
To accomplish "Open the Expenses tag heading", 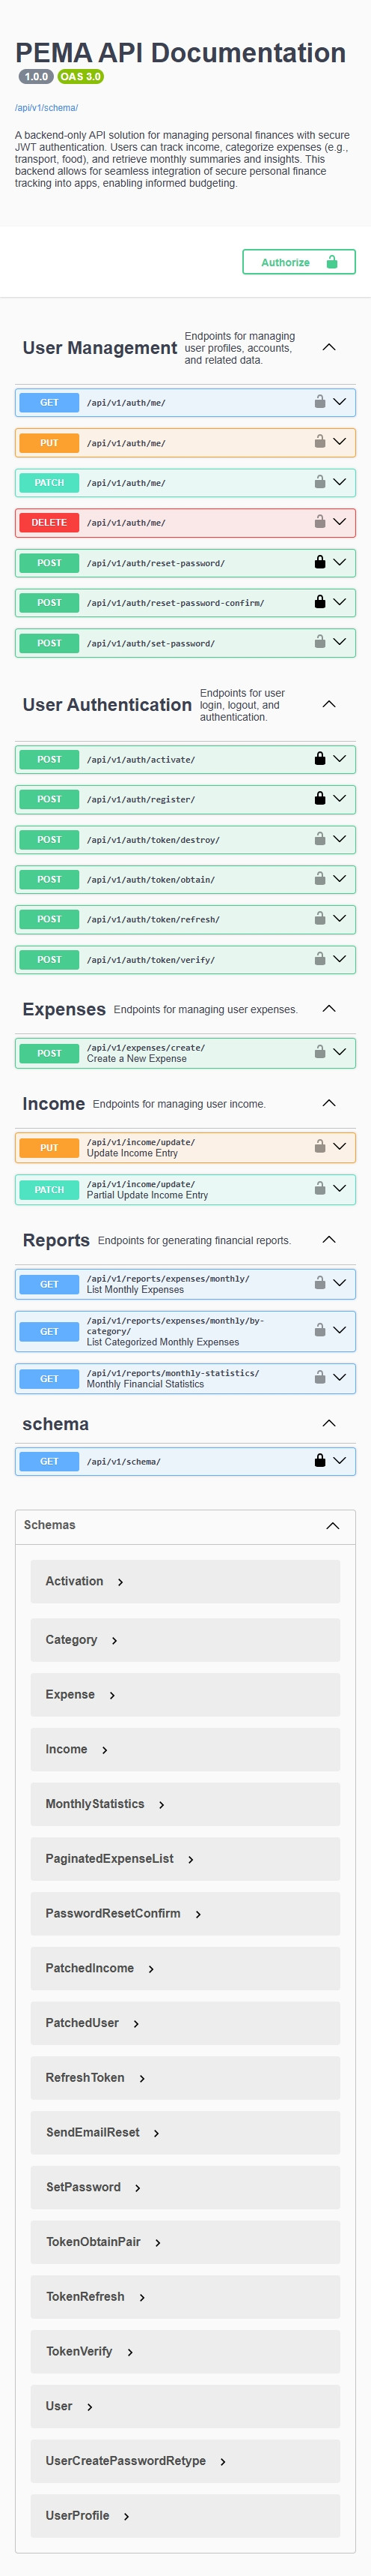I will (x=64, y=1009).
